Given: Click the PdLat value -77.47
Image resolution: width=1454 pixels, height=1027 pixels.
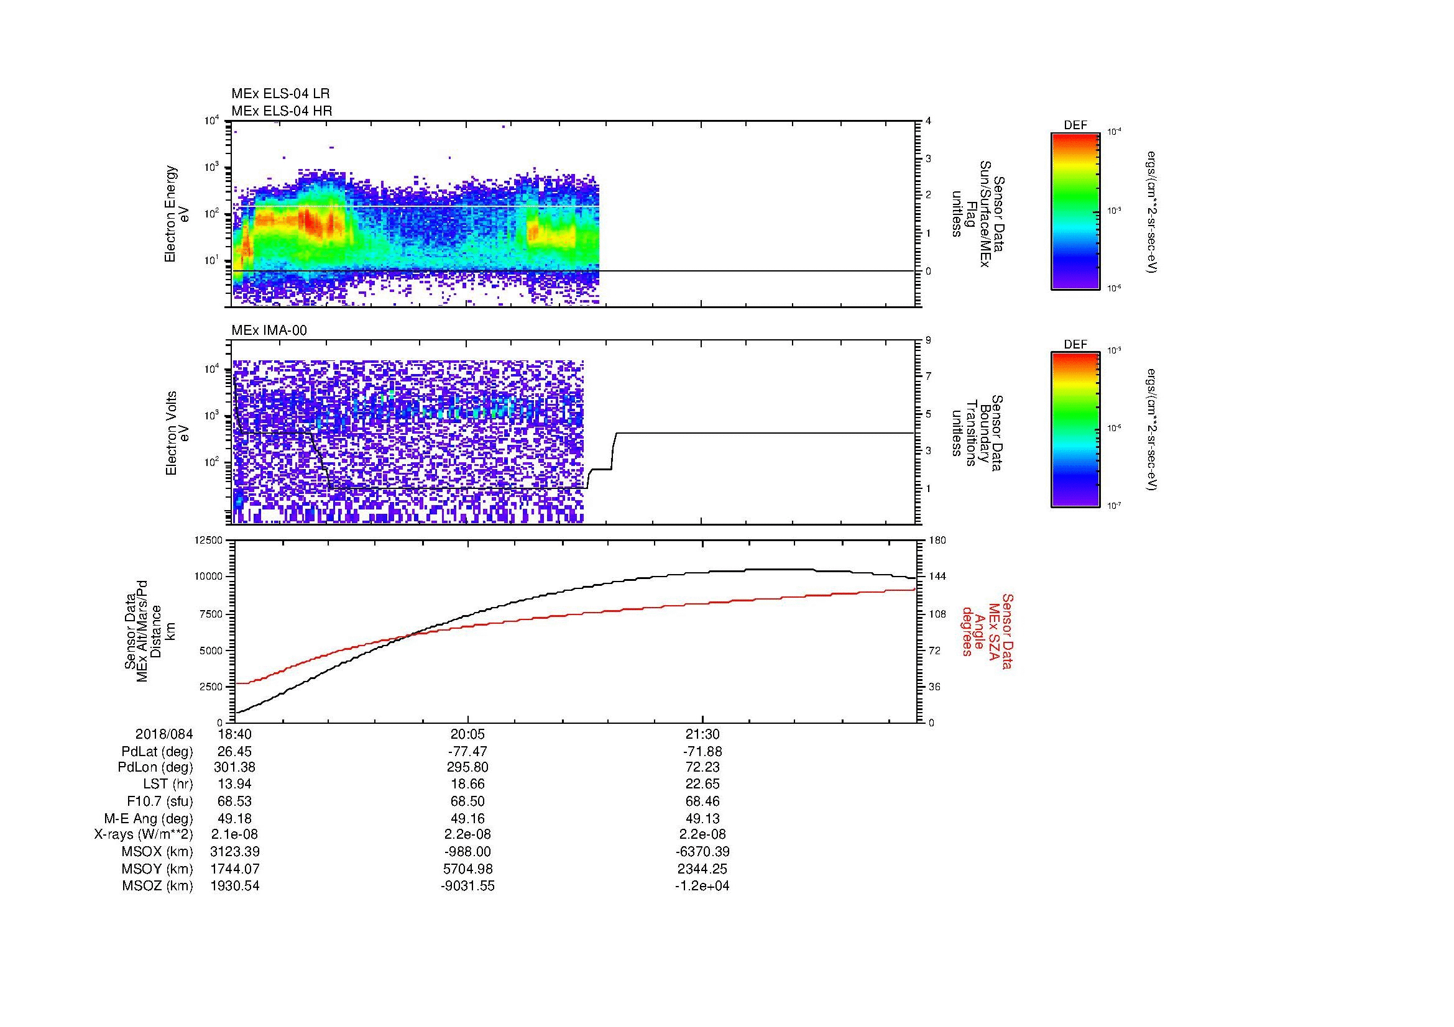Looking at the screenshot, I should click(x=467, y=752).
